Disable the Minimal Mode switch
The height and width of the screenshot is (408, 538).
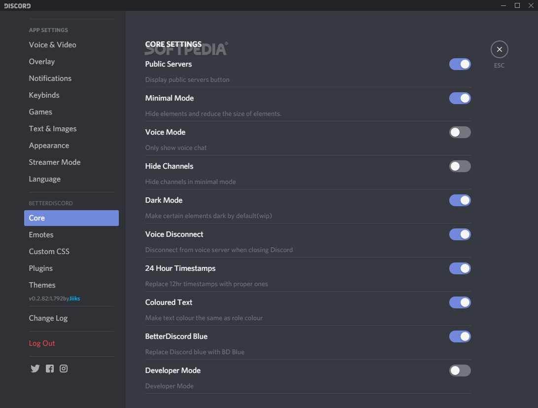click(x=460, y=98)
